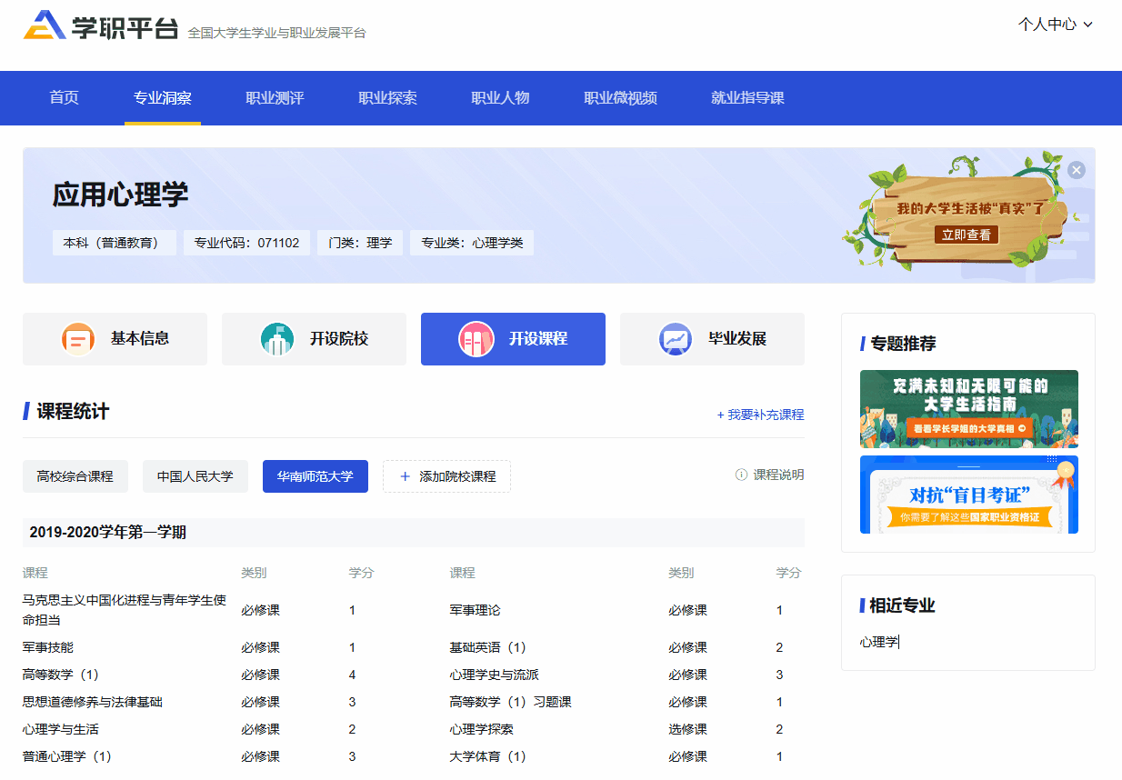Screen dimensions: 1122x780
Task: Navigate to 职业探索
Action: tap(388, 98)
